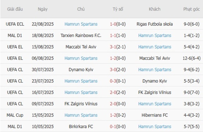Open the Birkirkara FC team link

tap(81, 126)
